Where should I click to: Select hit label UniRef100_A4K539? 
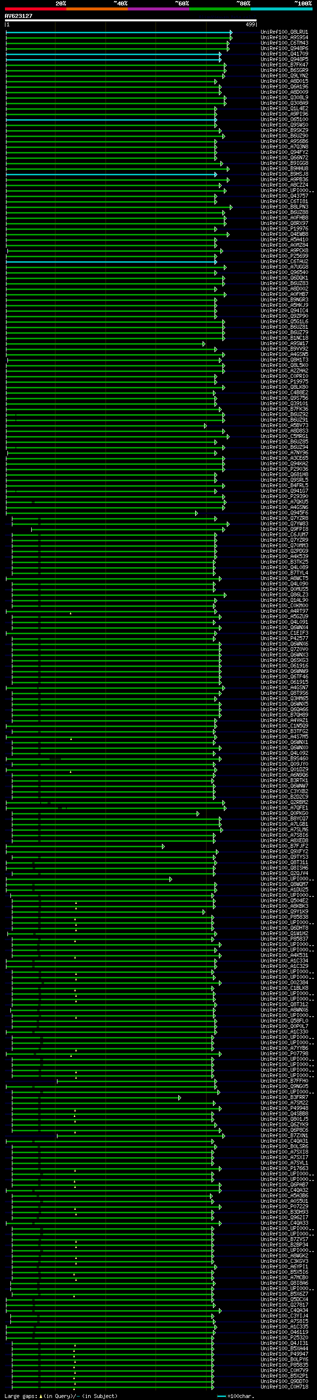point(284,557)
